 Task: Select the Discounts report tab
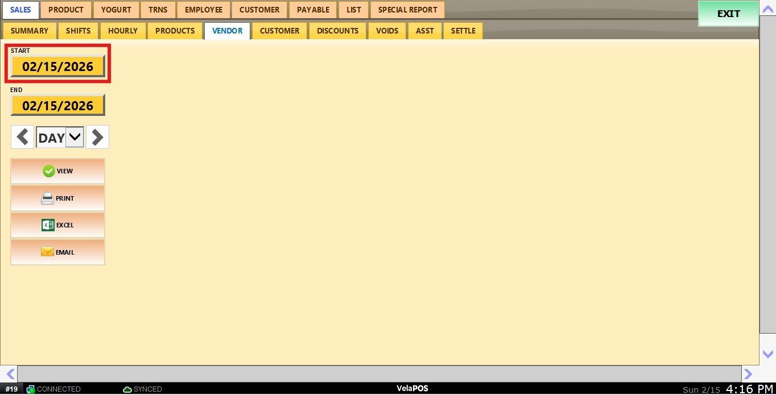click(337, 31)
